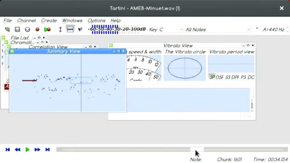
Task: Click the Open file toolbar icon
Action: (8, 29)
